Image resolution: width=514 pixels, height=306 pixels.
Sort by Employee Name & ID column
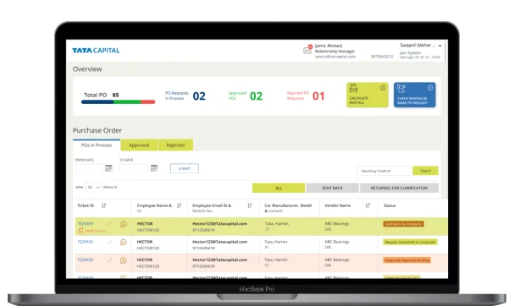tap(179, 205)
